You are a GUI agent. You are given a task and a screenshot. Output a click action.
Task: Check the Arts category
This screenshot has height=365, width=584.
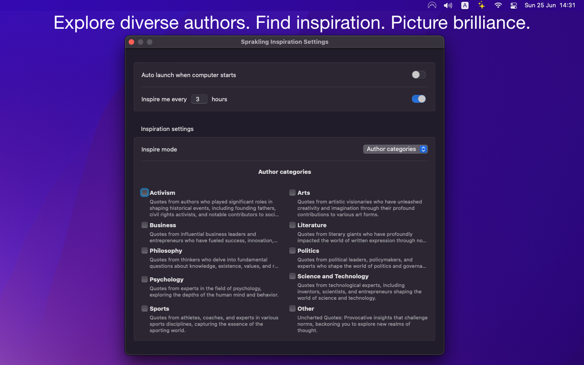click(292, 193)
